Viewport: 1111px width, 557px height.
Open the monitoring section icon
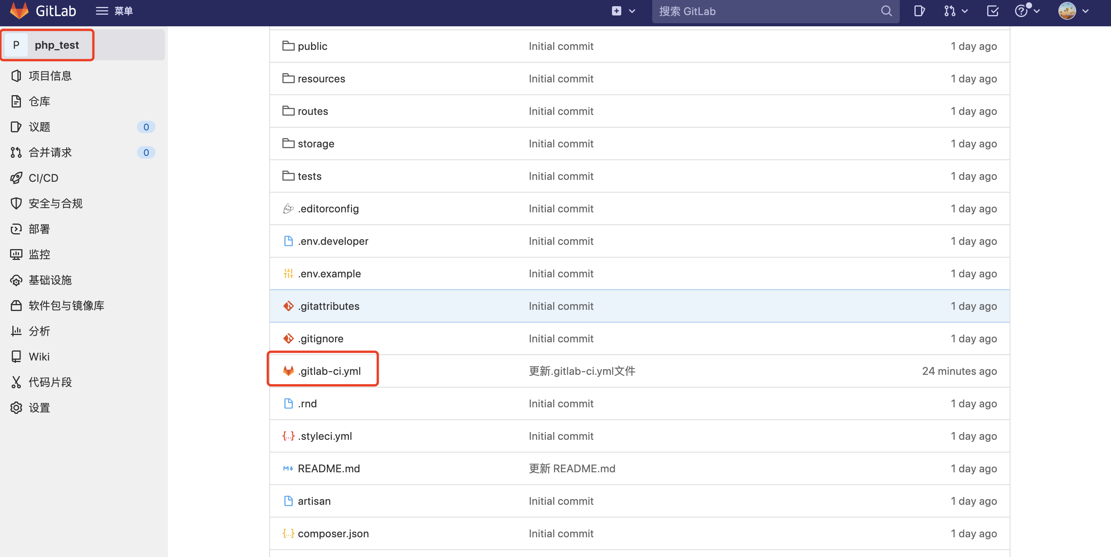click(x=16, y=255)
